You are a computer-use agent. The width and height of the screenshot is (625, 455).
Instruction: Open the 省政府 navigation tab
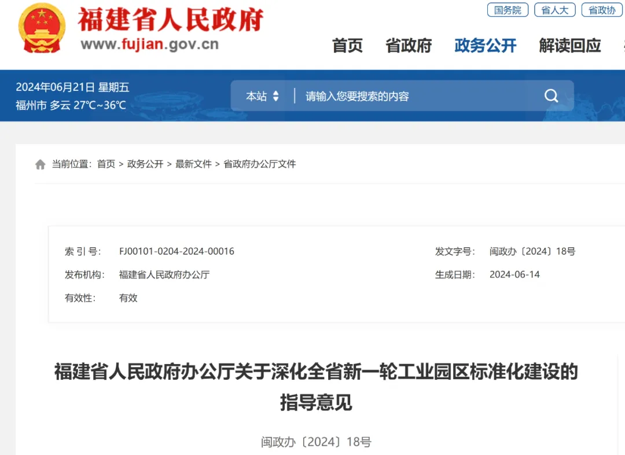point(409,46)
